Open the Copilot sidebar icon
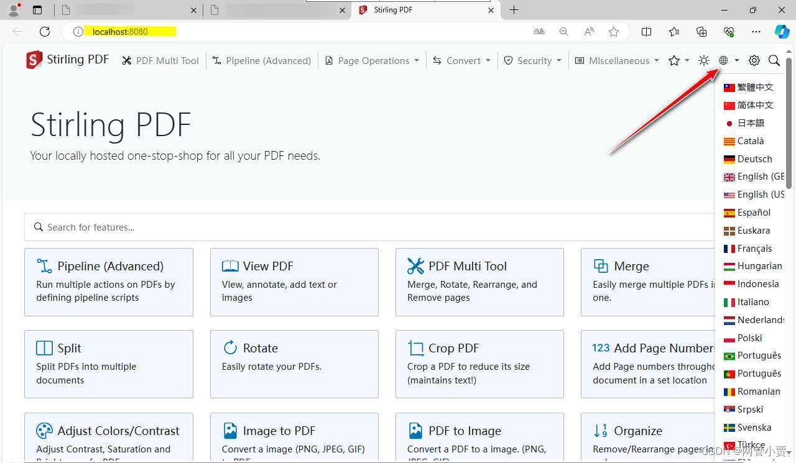The height and width of the screenshot is (463, 796). pyautogui.click(x=782, y=32)
